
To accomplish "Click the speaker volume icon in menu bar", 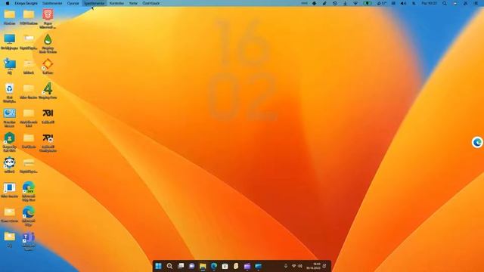I will click(x=403, y=3).
